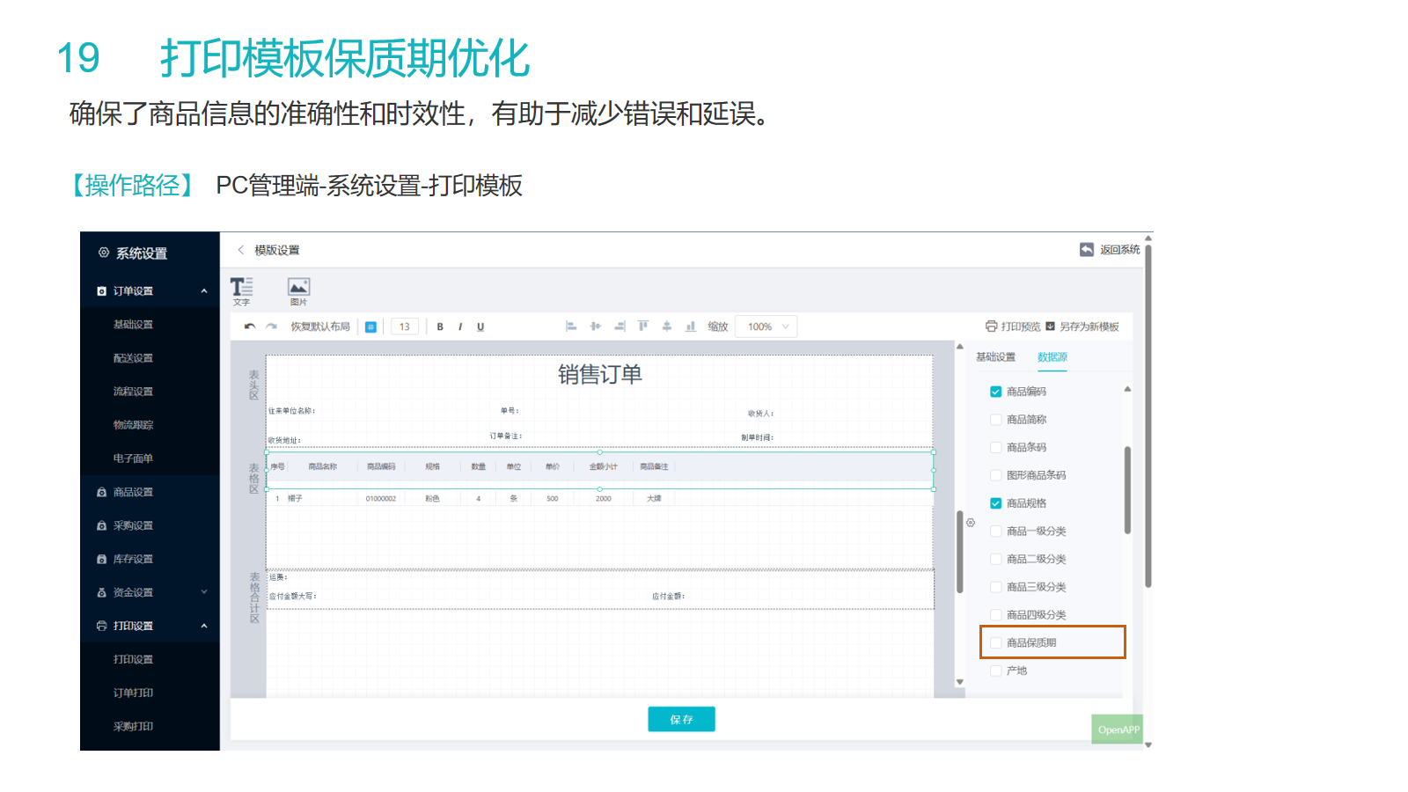Uncheck the 商品编码 checkbox
The height and width of the screenshot is (792, 1408).
[x=996, y=392]
